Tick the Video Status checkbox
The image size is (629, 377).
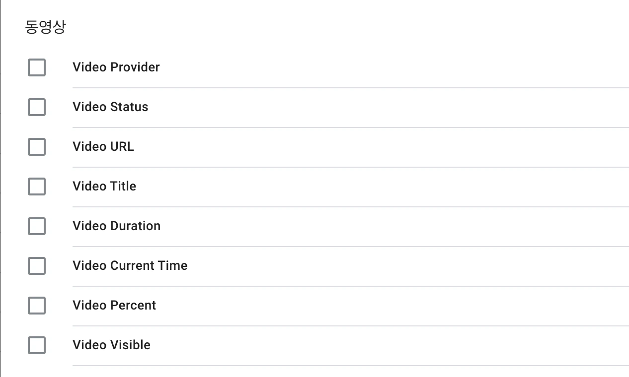click(x=37, y=107)
